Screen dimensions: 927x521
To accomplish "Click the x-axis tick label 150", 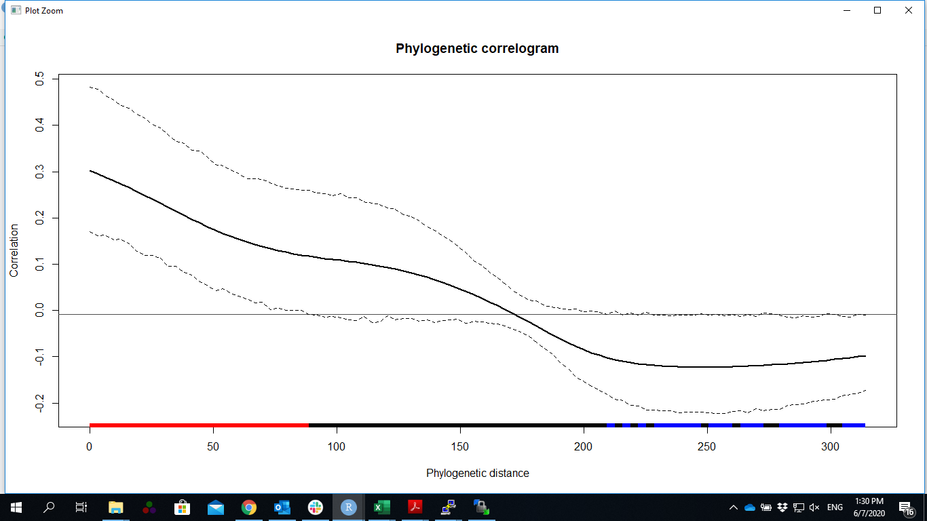I will click(460, 447).
